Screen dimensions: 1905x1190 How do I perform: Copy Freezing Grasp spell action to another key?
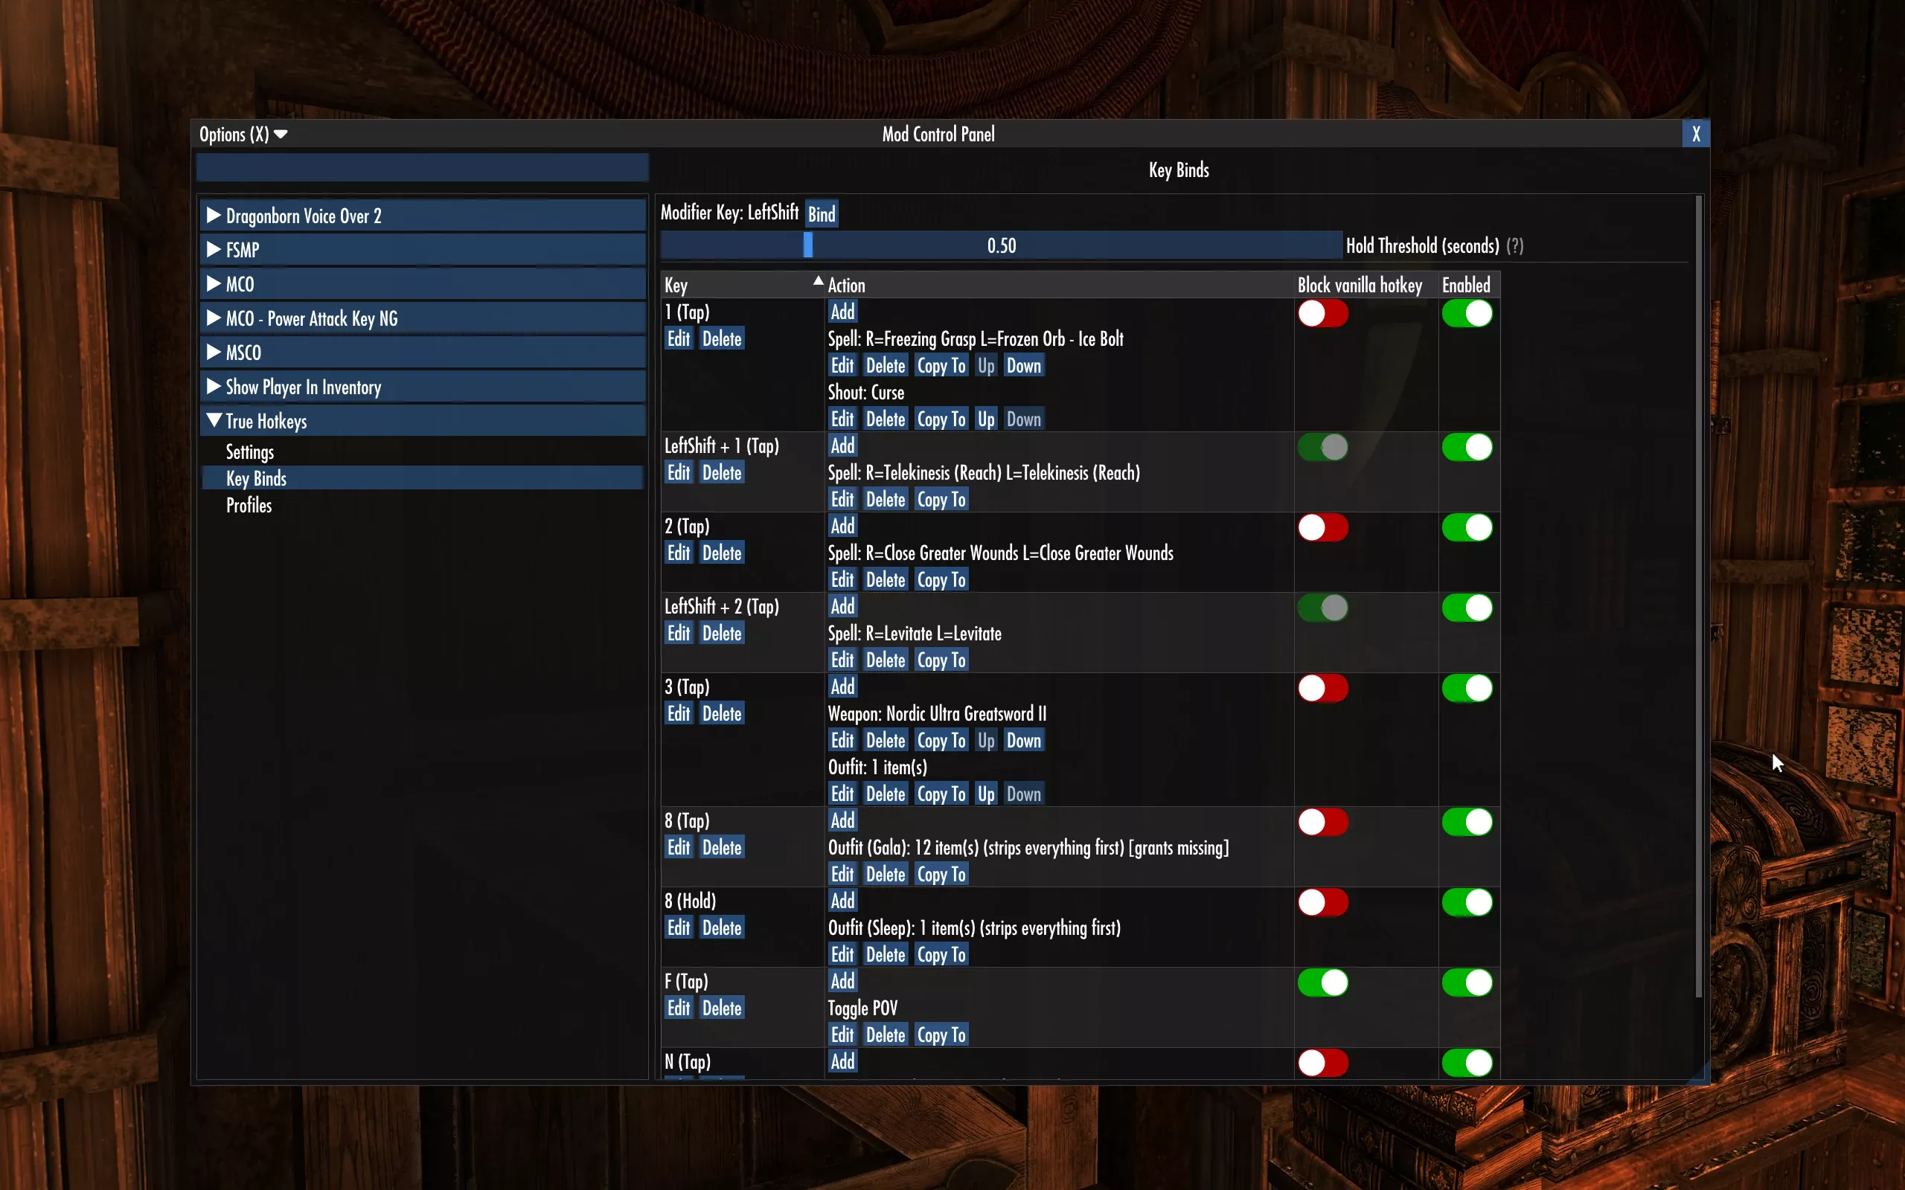tap(941, 366)
